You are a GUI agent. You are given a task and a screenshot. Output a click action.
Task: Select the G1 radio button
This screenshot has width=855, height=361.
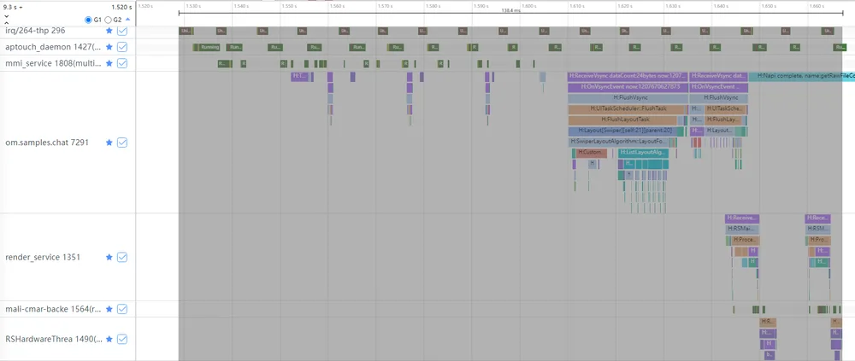point(88,20)
